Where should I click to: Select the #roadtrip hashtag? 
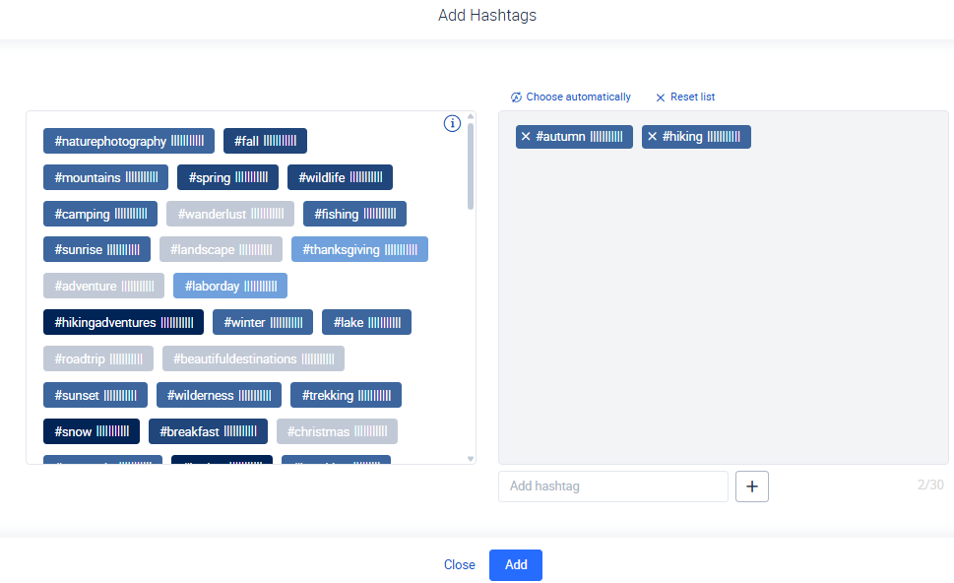click(97, 357)
